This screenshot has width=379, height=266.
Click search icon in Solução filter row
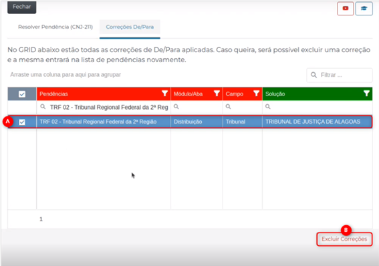pyautogui.click(x=267, y=106)
